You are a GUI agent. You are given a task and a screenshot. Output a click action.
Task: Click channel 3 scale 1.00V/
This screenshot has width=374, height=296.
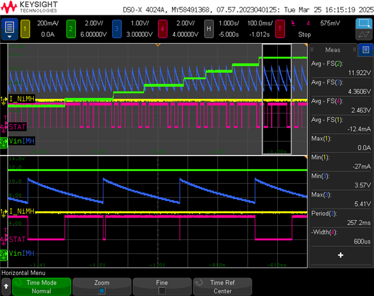click(139, 23)
